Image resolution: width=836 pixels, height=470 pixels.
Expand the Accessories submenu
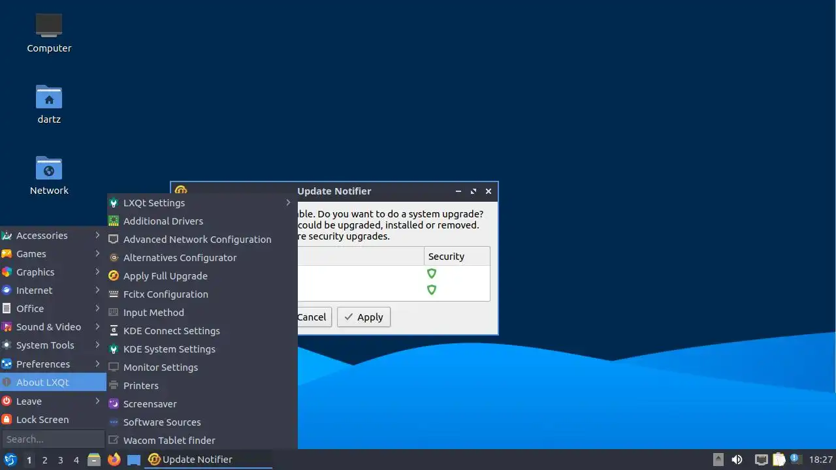click(x=53, y=236)
